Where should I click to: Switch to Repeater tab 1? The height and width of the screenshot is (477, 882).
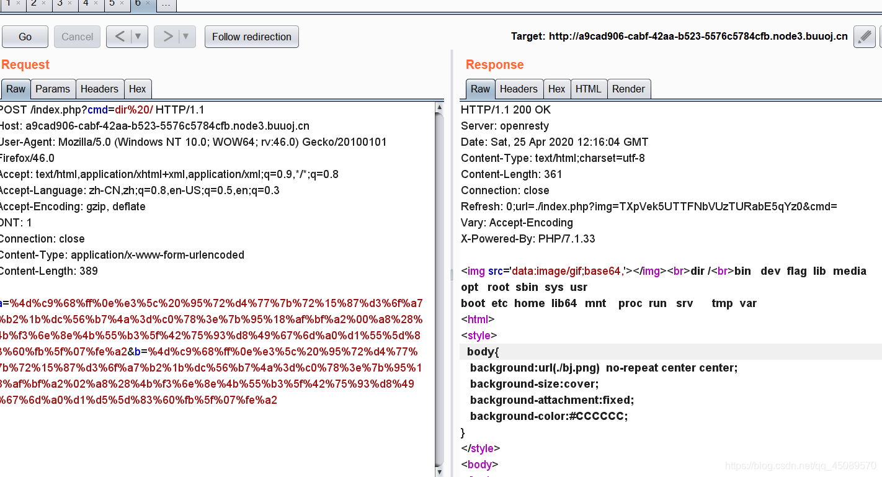(x=9, y=3)
